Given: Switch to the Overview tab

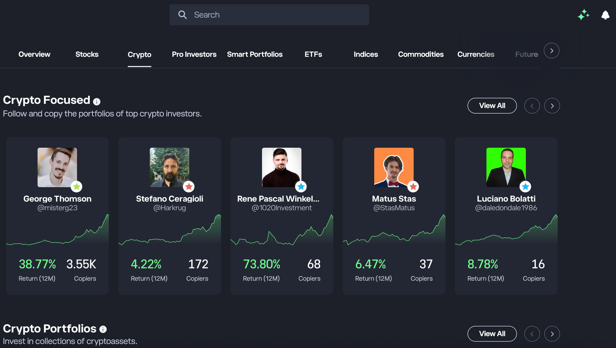Looking at the screenshot, I should (34, 54).
